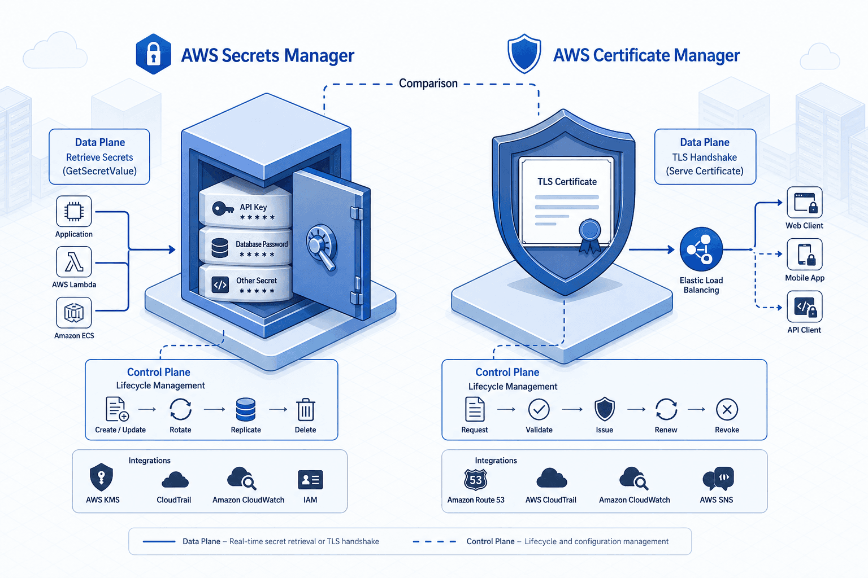
Task: Select the Application chip icon
Action: 74,212
